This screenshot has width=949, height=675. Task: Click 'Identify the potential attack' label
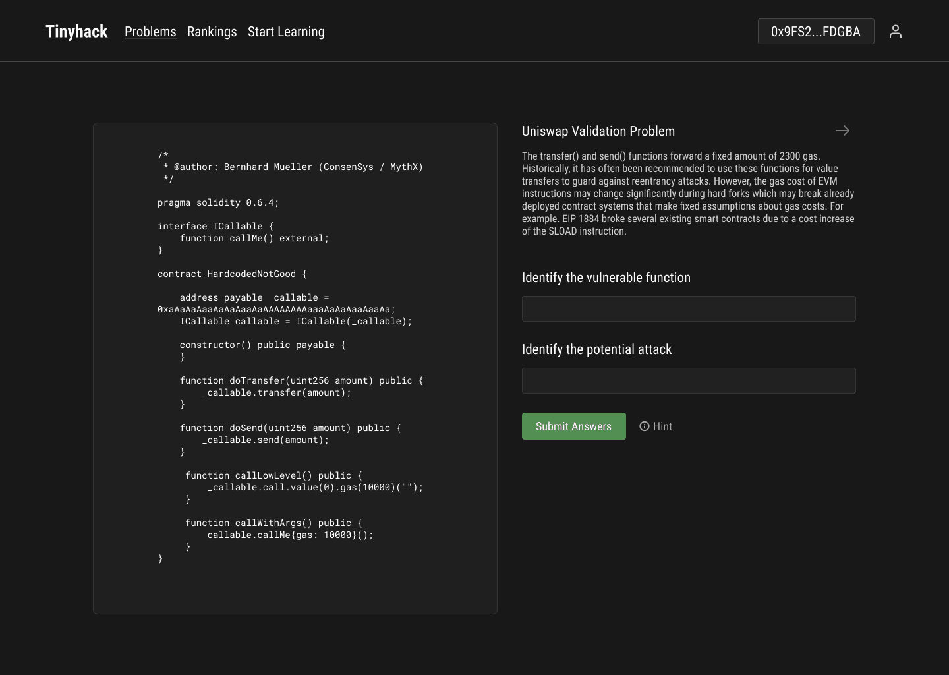coord(596,349)
